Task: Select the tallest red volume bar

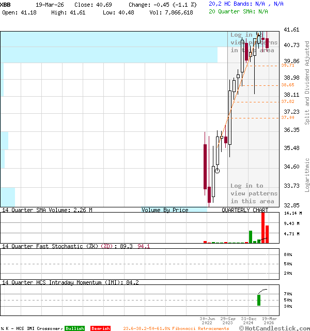Action: click(263, 227)
